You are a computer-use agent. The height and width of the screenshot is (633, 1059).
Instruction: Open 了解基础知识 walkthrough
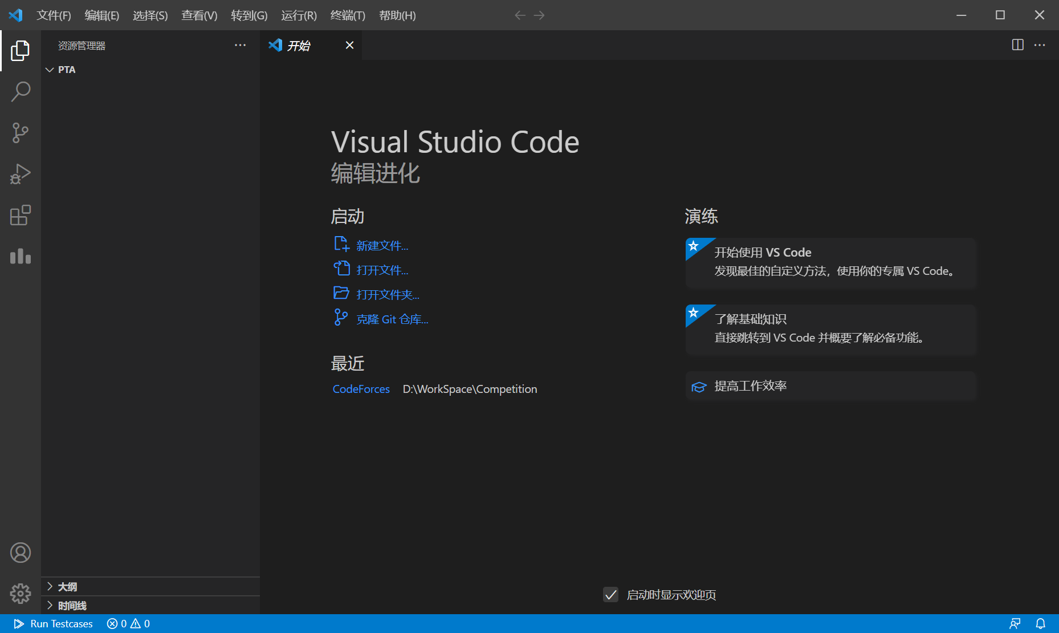(830, 330)
